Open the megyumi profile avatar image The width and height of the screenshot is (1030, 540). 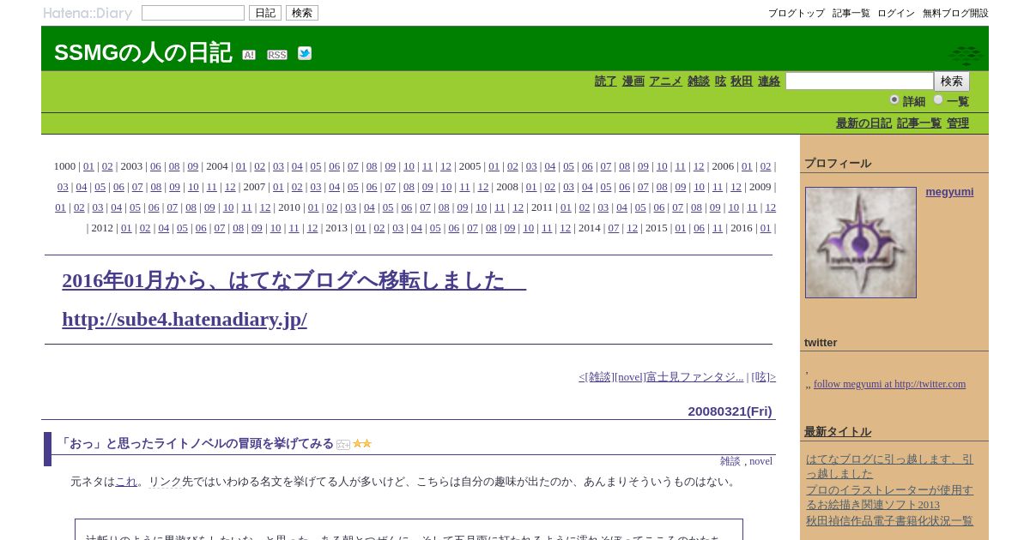pyautogui.click(x=861, y=243)
